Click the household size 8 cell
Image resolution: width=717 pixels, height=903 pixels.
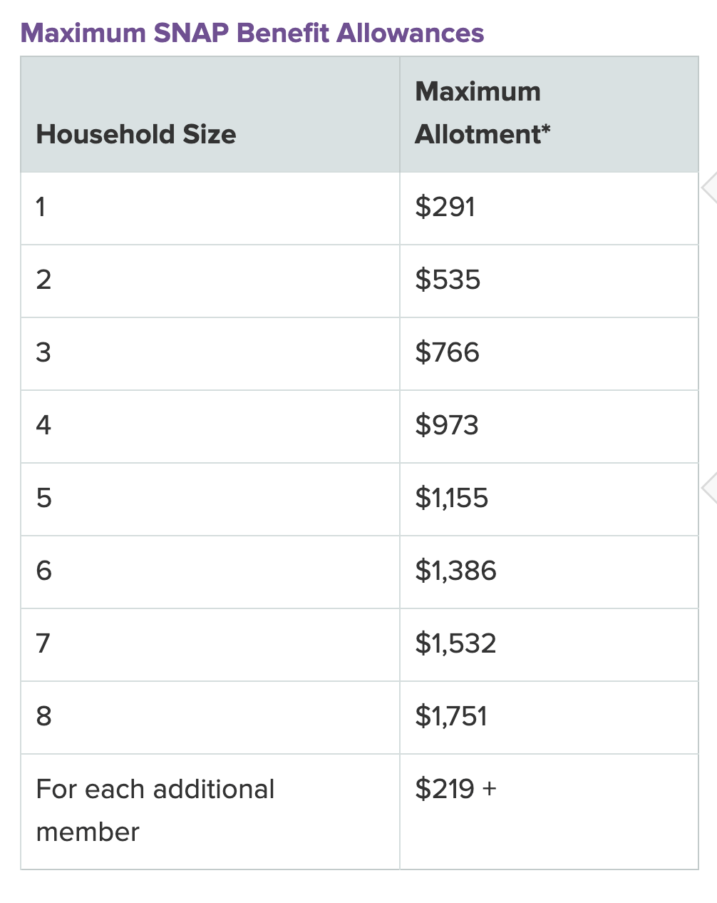pos(43,716)
